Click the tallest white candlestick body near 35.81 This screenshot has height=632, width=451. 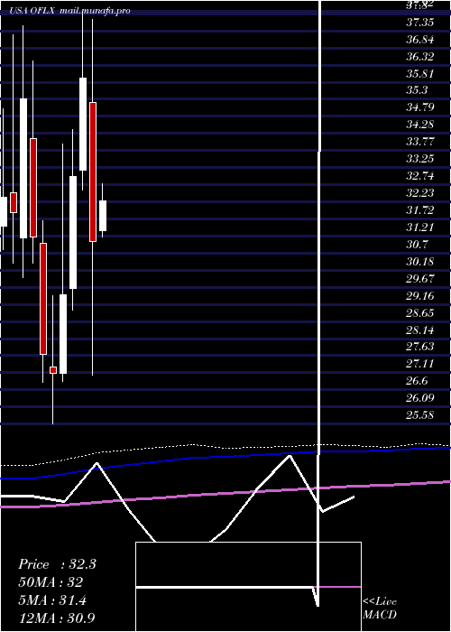[83, 125]
